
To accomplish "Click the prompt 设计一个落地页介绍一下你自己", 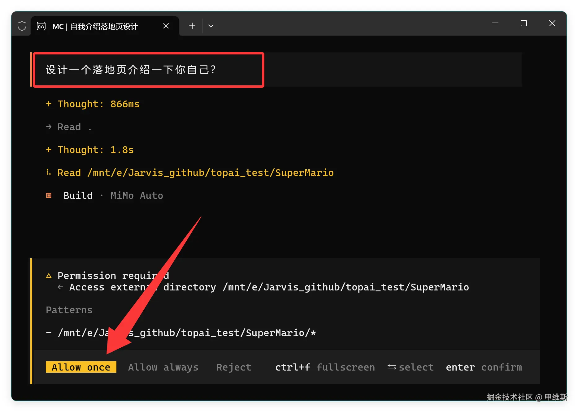I will click(x=131, y=70).
